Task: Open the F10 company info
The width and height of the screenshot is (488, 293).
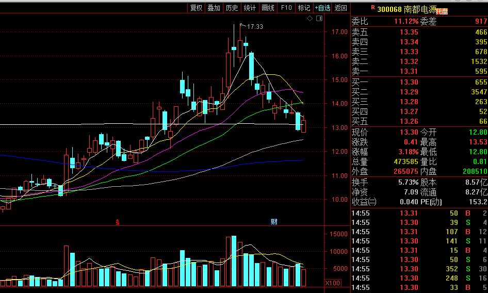Action: point(286,8)
